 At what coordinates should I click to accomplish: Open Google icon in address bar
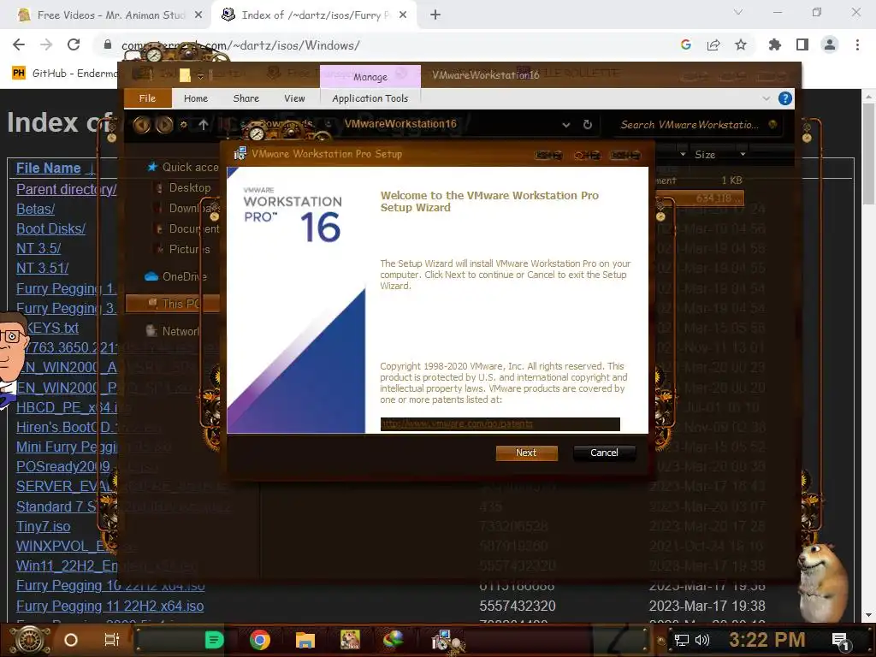pyautogui.click(x=686, y=44)
